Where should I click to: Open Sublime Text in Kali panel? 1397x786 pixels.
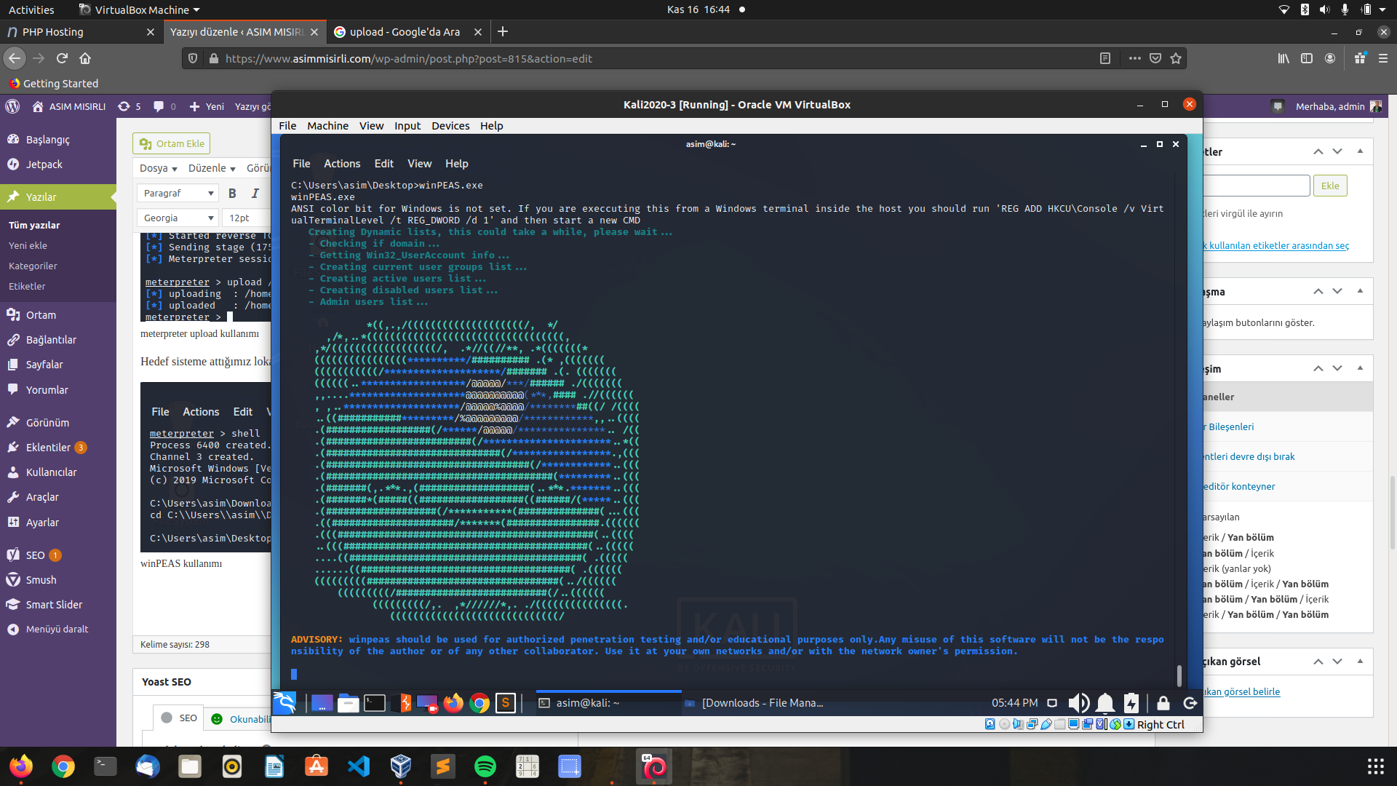point(506,703)
